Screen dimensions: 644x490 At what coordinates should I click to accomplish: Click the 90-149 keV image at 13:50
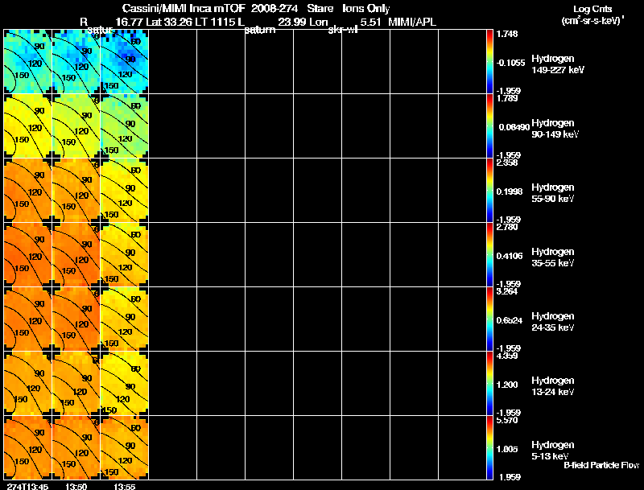(76, 126)
